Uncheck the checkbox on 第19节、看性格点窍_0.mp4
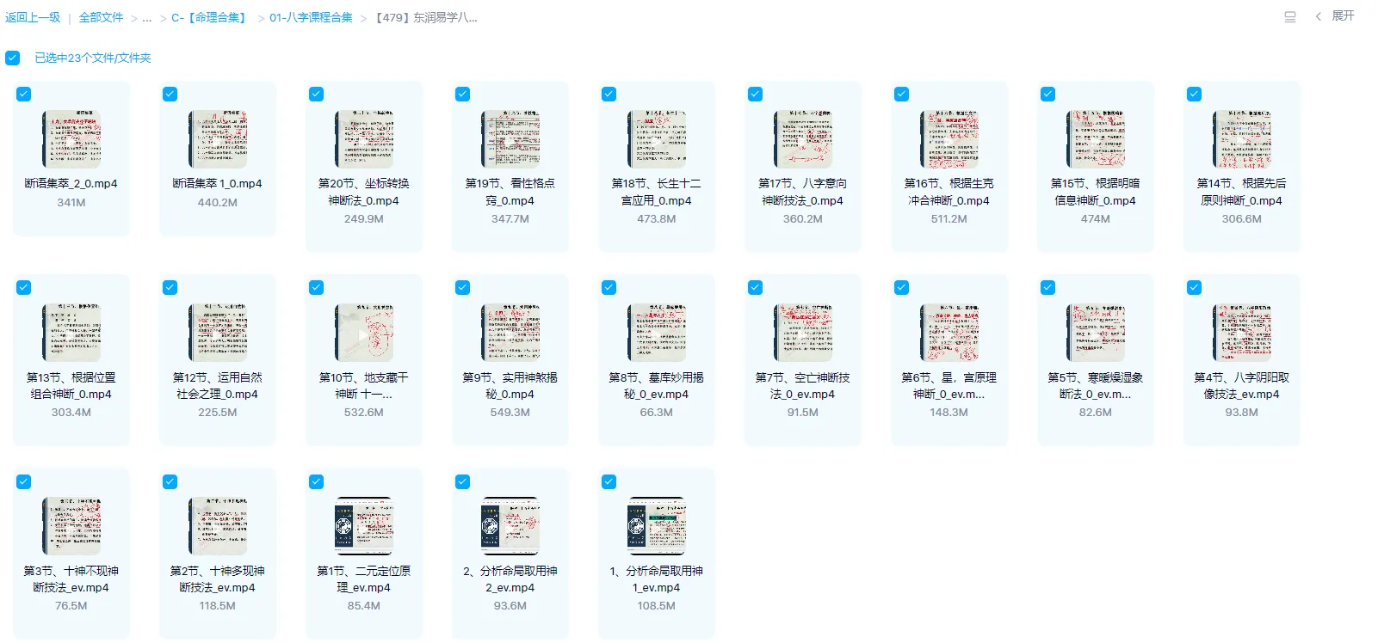The image size is (1378, 643). pyautogui.click(x=463, y=95)
